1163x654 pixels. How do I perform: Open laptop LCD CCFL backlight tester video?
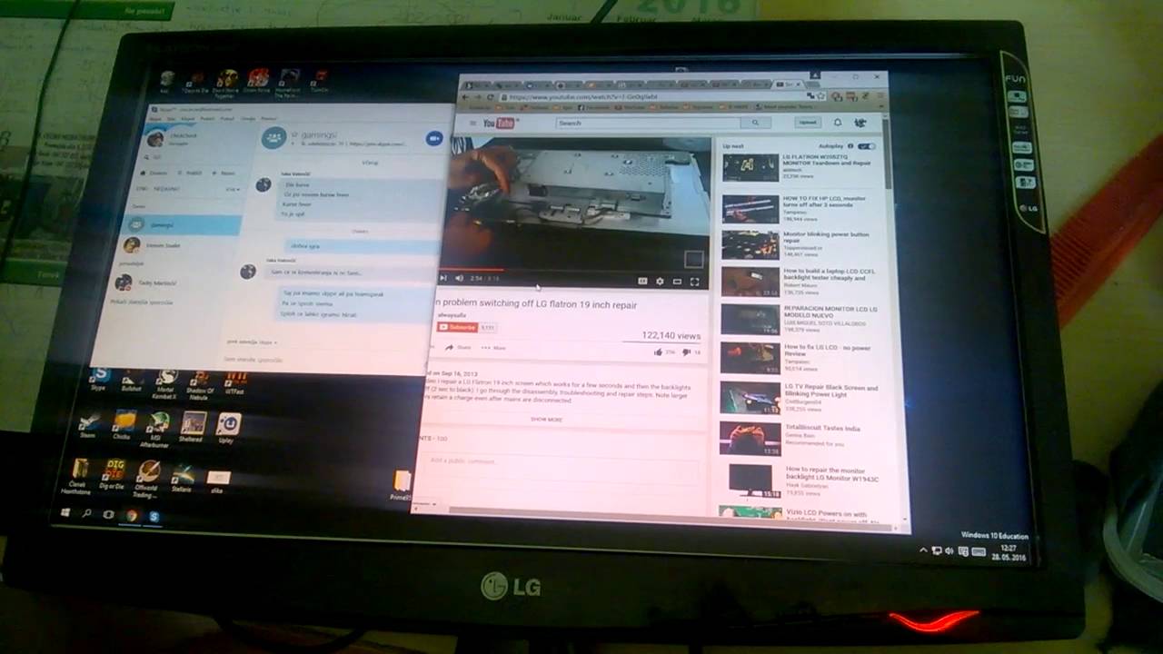point(800,281)
